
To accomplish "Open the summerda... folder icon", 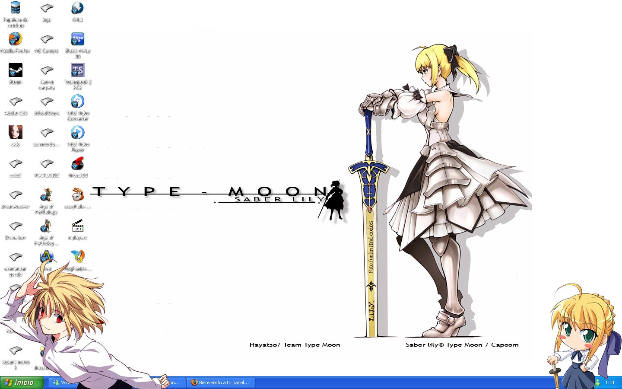I will 47,136.
